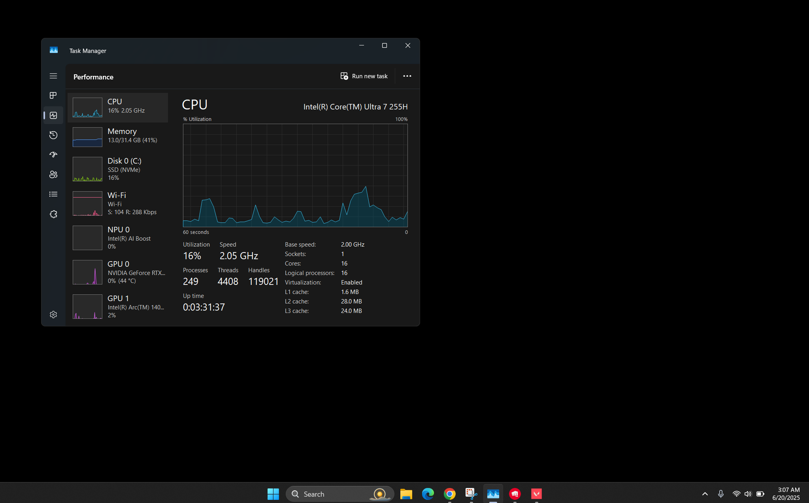Select GPU 0 NVIDIA GeForce entry
This screenshot has height=503, width=809.
pos(118,272)
